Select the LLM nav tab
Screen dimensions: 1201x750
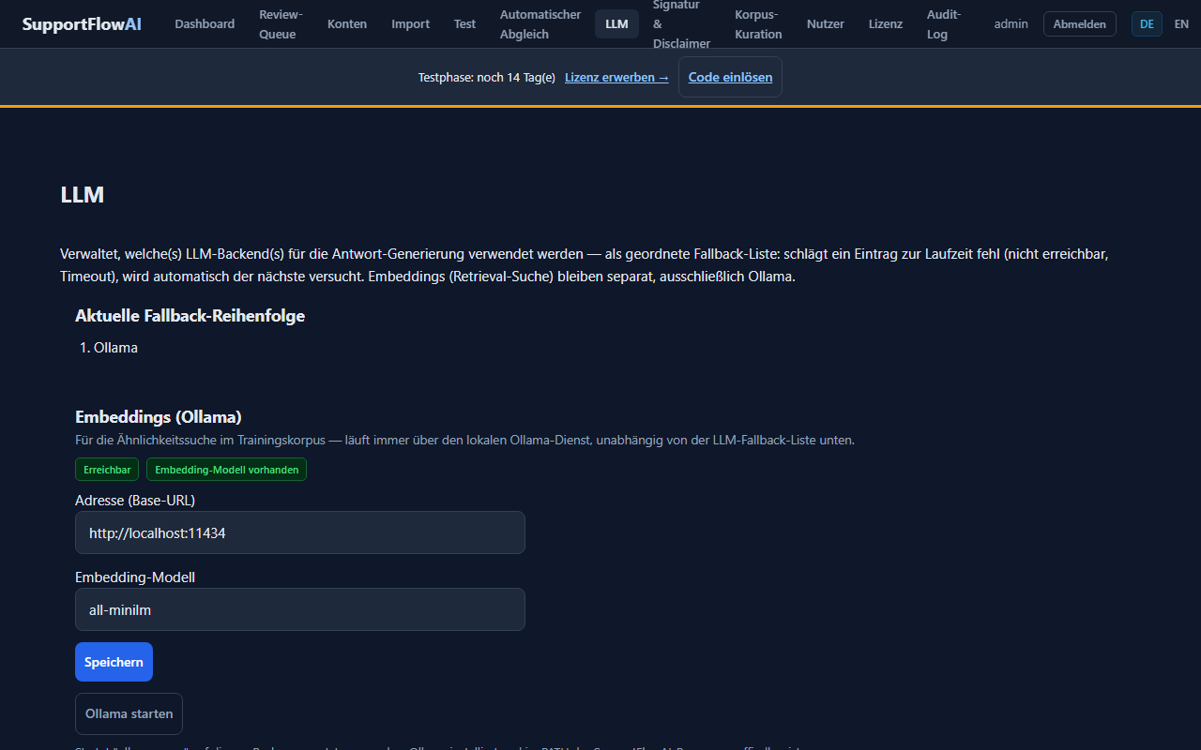click(x=616, y=24)
